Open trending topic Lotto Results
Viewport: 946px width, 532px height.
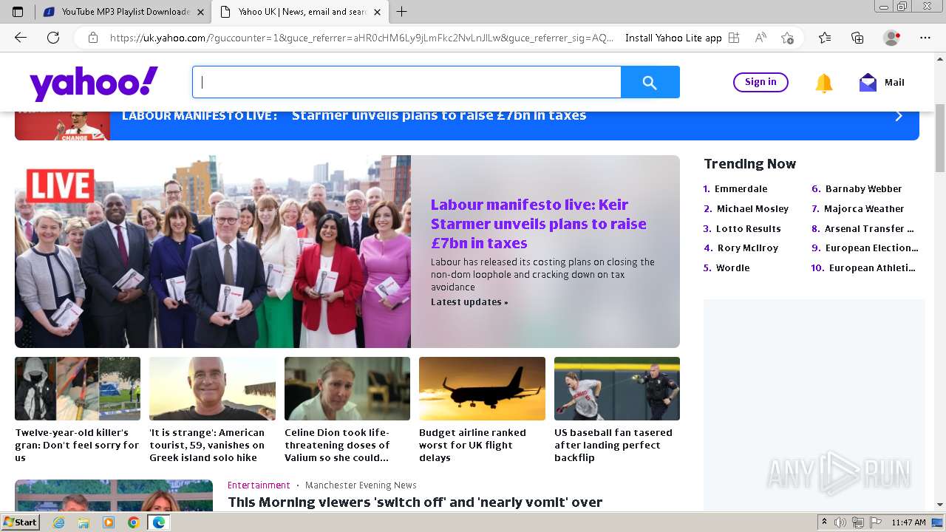(748, 229)
